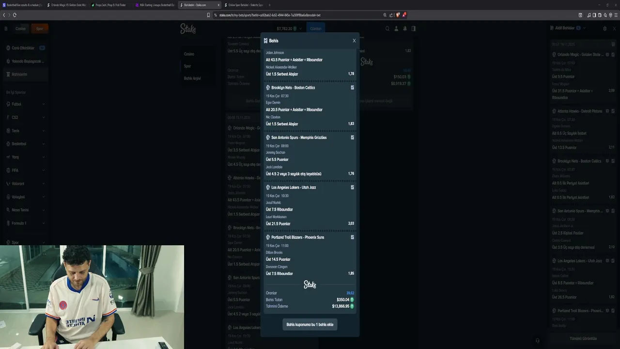Image resolution: width=620 pixels, height=349 pixels.
Task: Close the Bahis modal with the X
Action: point(354,41)
